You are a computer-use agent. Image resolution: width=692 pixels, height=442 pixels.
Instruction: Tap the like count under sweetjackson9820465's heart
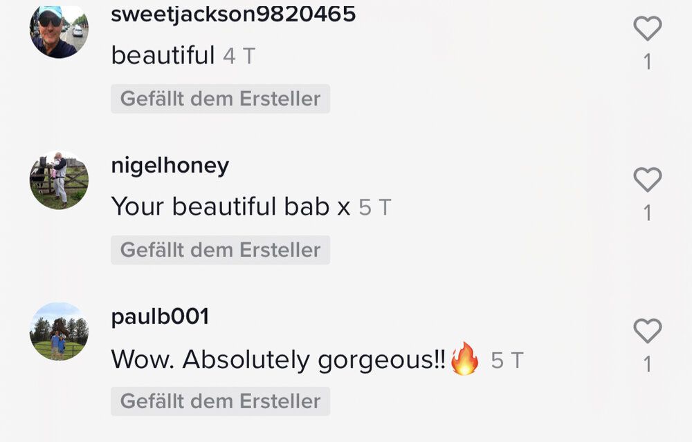(648, 61)
